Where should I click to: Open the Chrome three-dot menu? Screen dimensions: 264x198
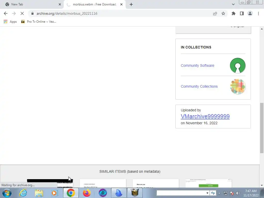point(258,13)
